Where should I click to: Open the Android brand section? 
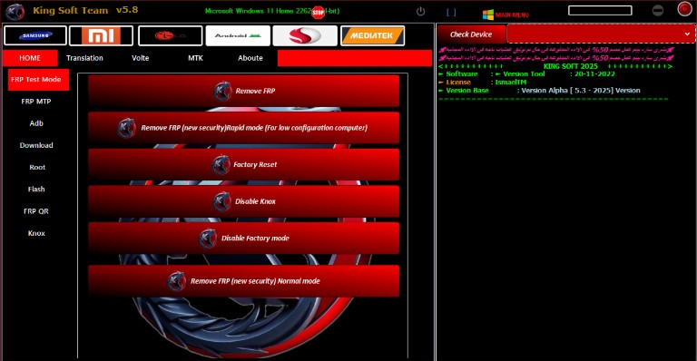point(238,35)
